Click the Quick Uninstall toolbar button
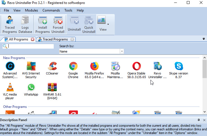The width and height of the screenshot is (207, 136). [89, 24]
